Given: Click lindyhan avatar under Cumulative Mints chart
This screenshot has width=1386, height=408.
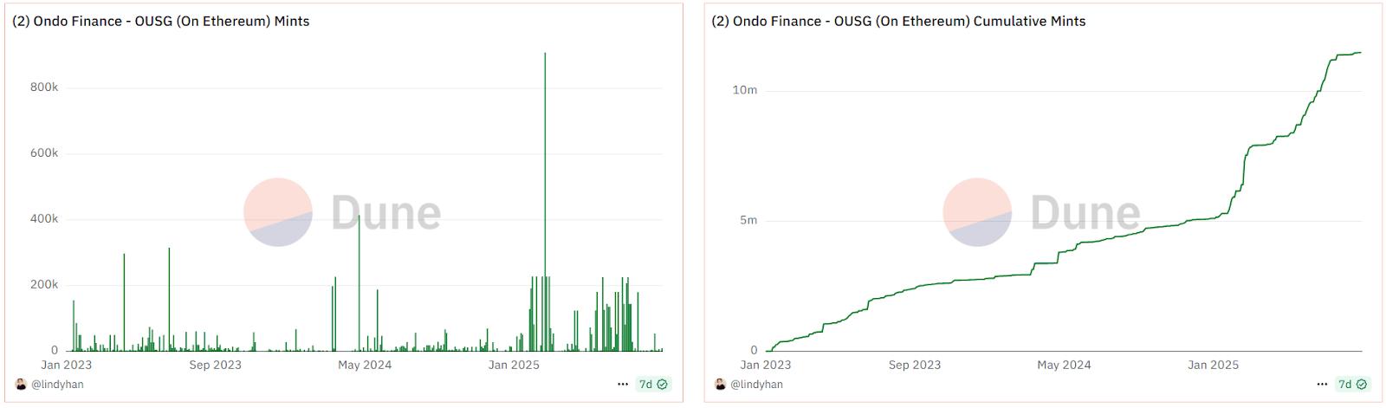Looking at the screenshot, I should 720,384.
